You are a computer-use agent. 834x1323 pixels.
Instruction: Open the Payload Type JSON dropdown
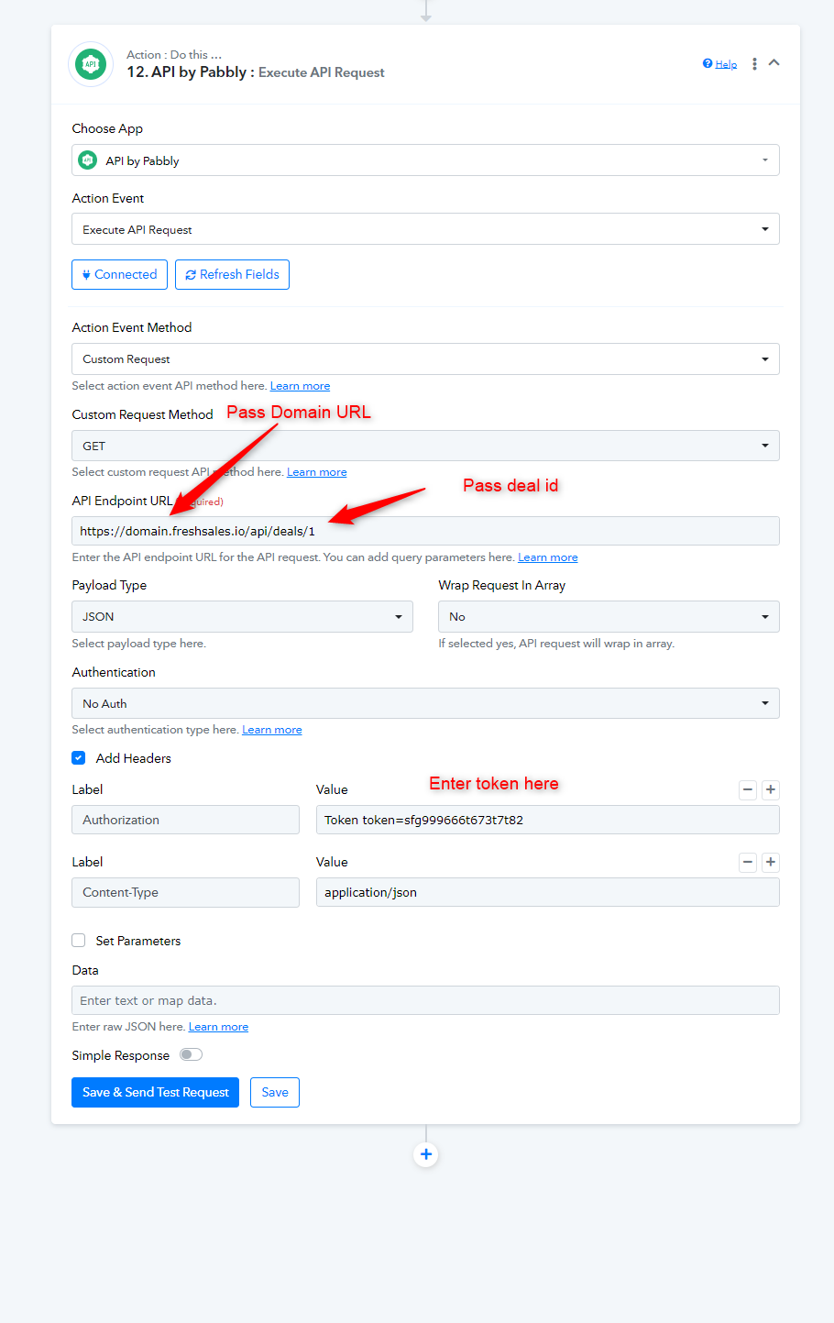point(242,616)
